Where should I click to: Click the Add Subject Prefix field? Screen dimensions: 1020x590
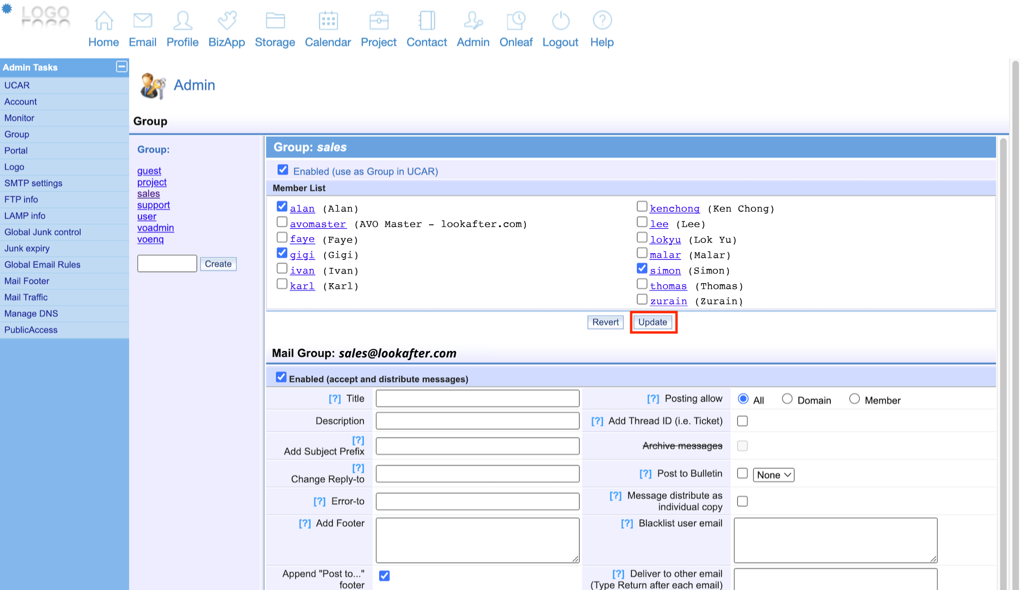coord(477,446)
